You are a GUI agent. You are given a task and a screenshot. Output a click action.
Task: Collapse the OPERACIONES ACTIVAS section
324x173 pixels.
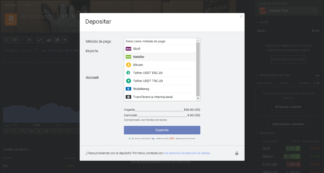(x=257, y=75)
